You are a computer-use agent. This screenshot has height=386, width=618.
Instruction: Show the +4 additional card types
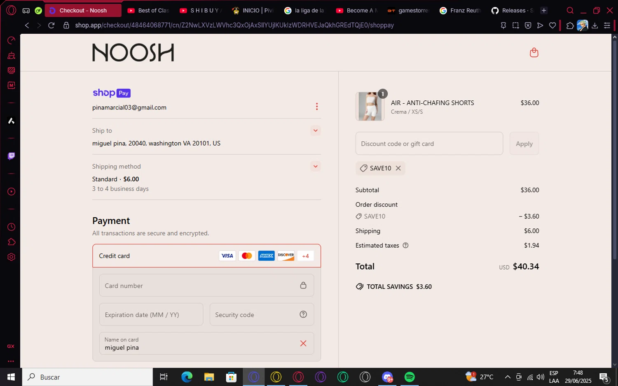pyautogui.click(x=305, y=256)
